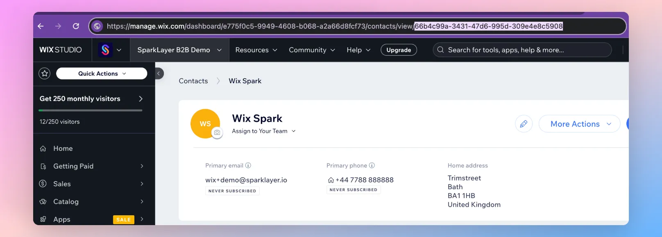Viewport: 662px width, 237px height.
Task: Open Get 250 monthly visitors panel
Action: click(91, 99)
